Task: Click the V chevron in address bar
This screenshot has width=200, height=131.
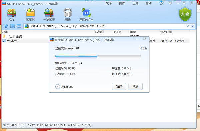Action: [188, 26]
